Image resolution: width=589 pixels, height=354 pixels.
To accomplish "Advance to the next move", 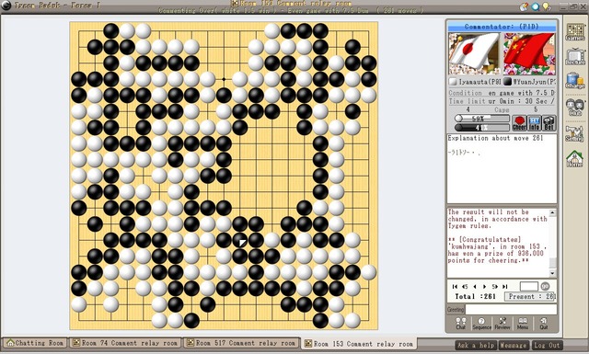I will click(485, 287).
